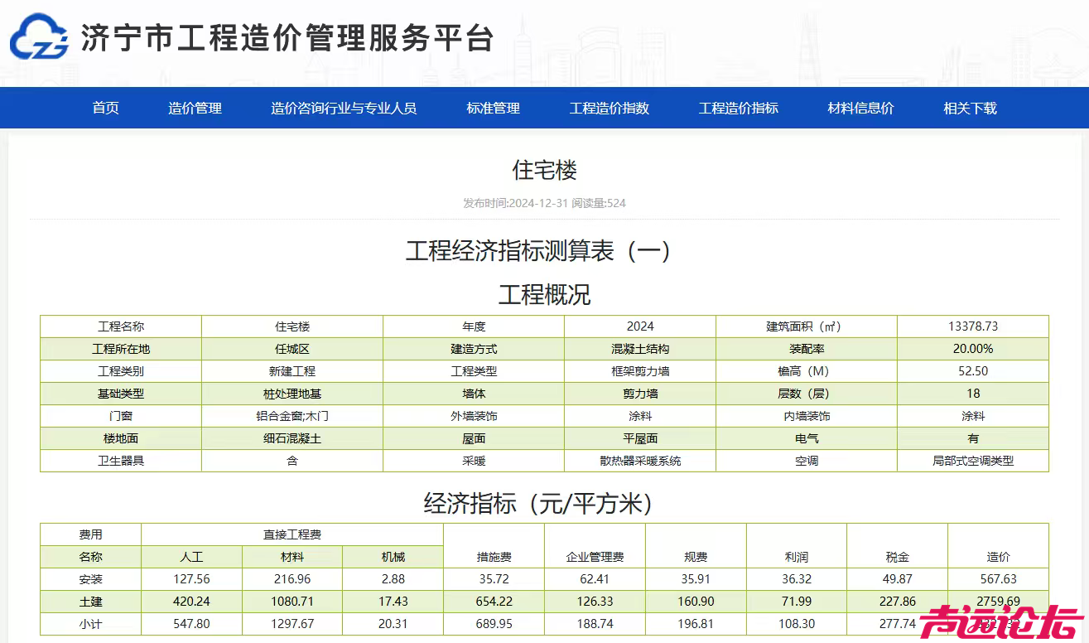The height and width of the screenshot is (643, 1089).
Task: Select the 建筑面积 value 13378.73 cell
Action: click(972, 326)
